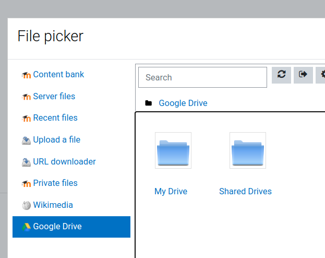This screenshot has width=325, height=258.
Task: Click the black folder breadcrumb icon
Action: 148,103
